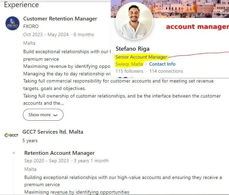Click the Experience section heading
The width and height of the screenshot is (229, 195).
pyautogui.click(x=22, y=5)
